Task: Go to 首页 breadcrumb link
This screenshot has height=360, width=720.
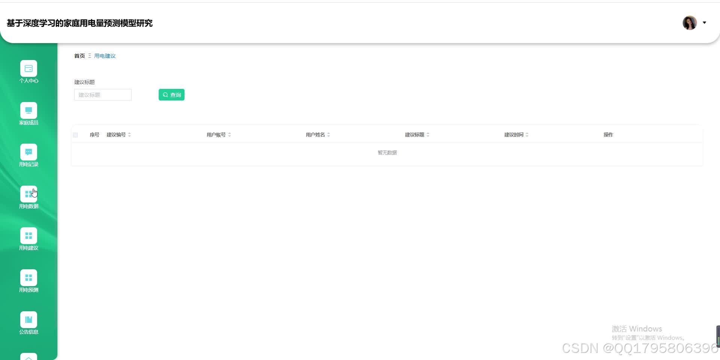Action: click(79, 56)
